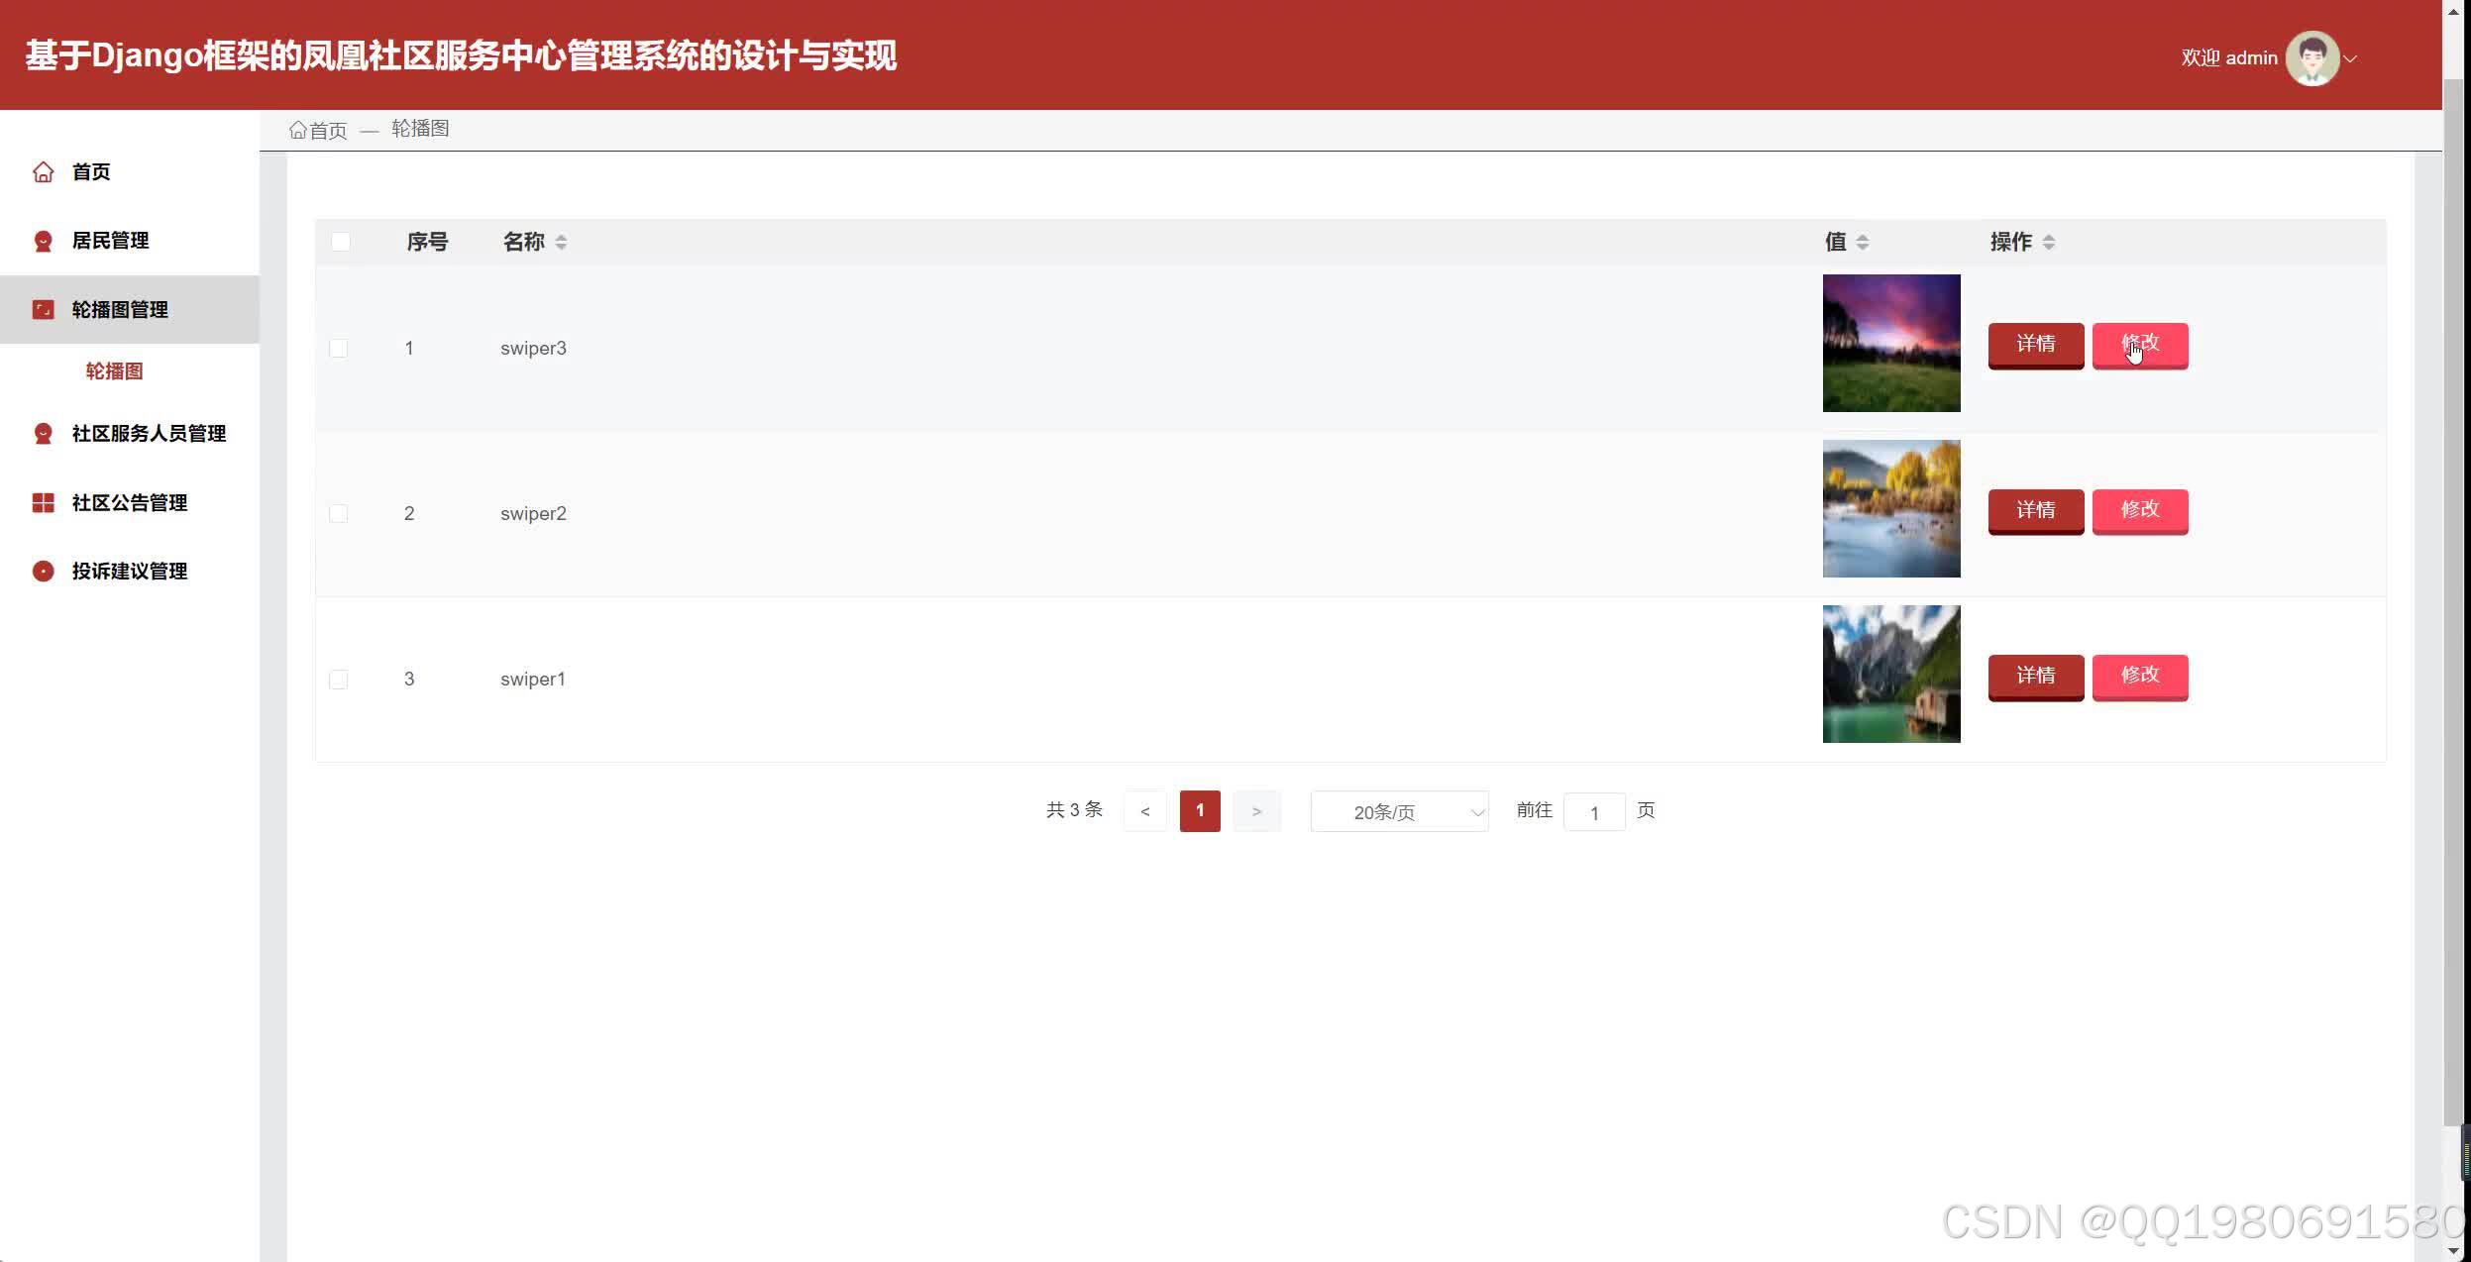Check the swiper1 row checkbox
This screenshot has width=2471, height=1262.
point(339,680)
